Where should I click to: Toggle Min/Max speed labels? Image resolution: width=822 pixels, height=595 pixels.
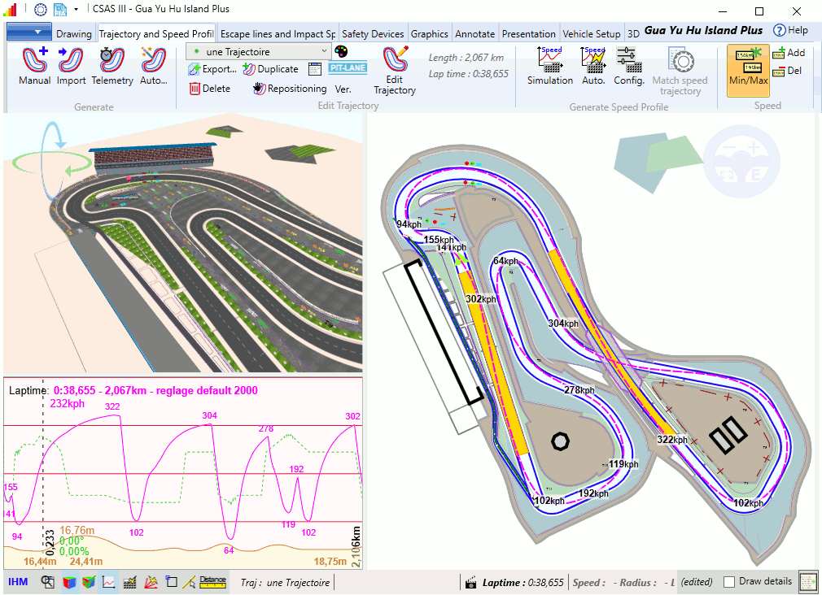748,70
